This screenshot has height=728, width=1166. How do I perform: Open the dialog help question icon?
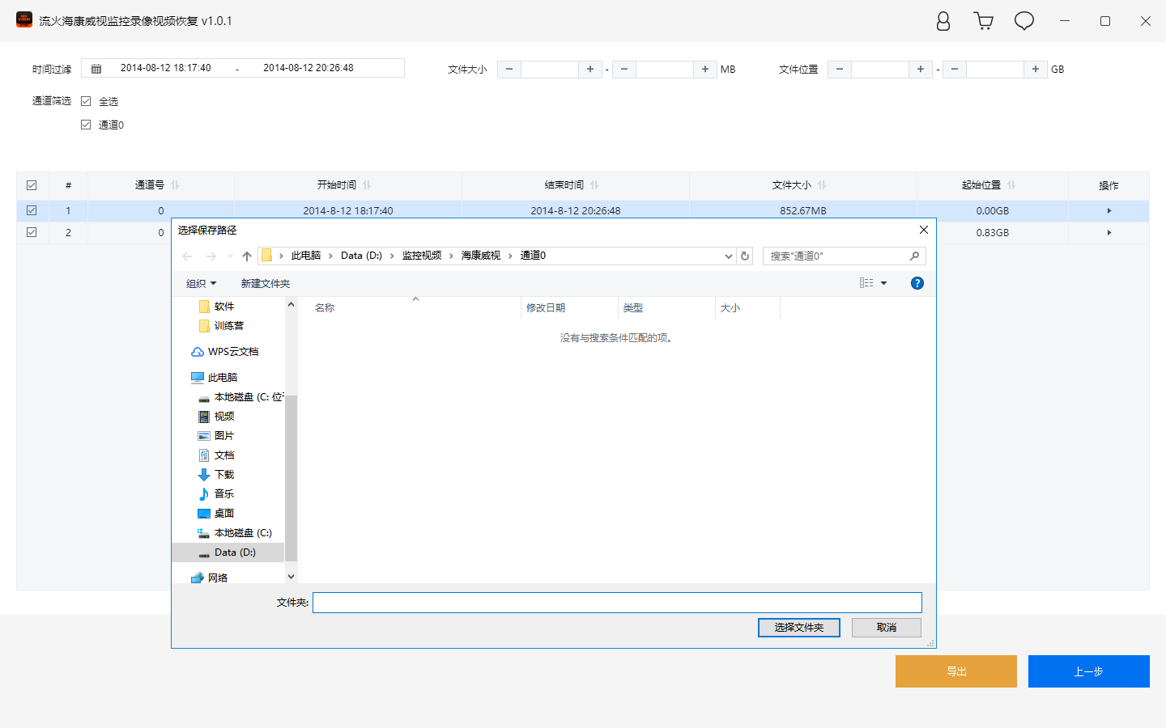pos(917,283)
